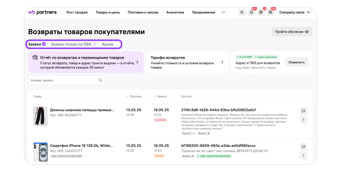Click the Номер заявки search field
Image resolution: width=341 pixels, height=172 pixels.
(x=63, y=80)
